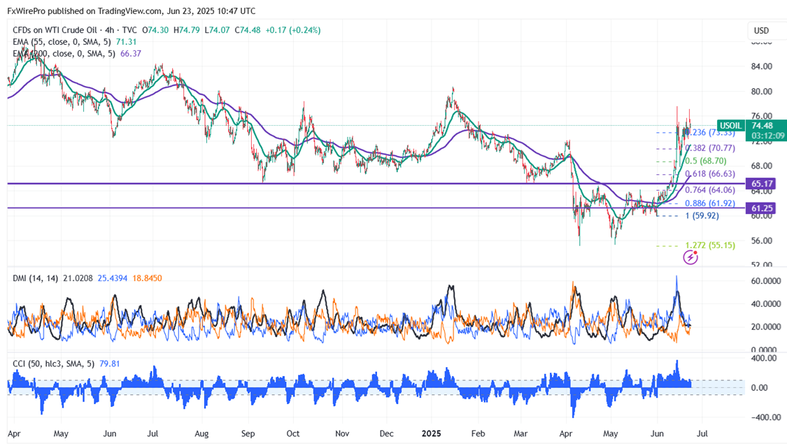Select the EMA (55, close, 0, SMA, 5) legend
The image size is (787, 444).
tap(62, 42)
